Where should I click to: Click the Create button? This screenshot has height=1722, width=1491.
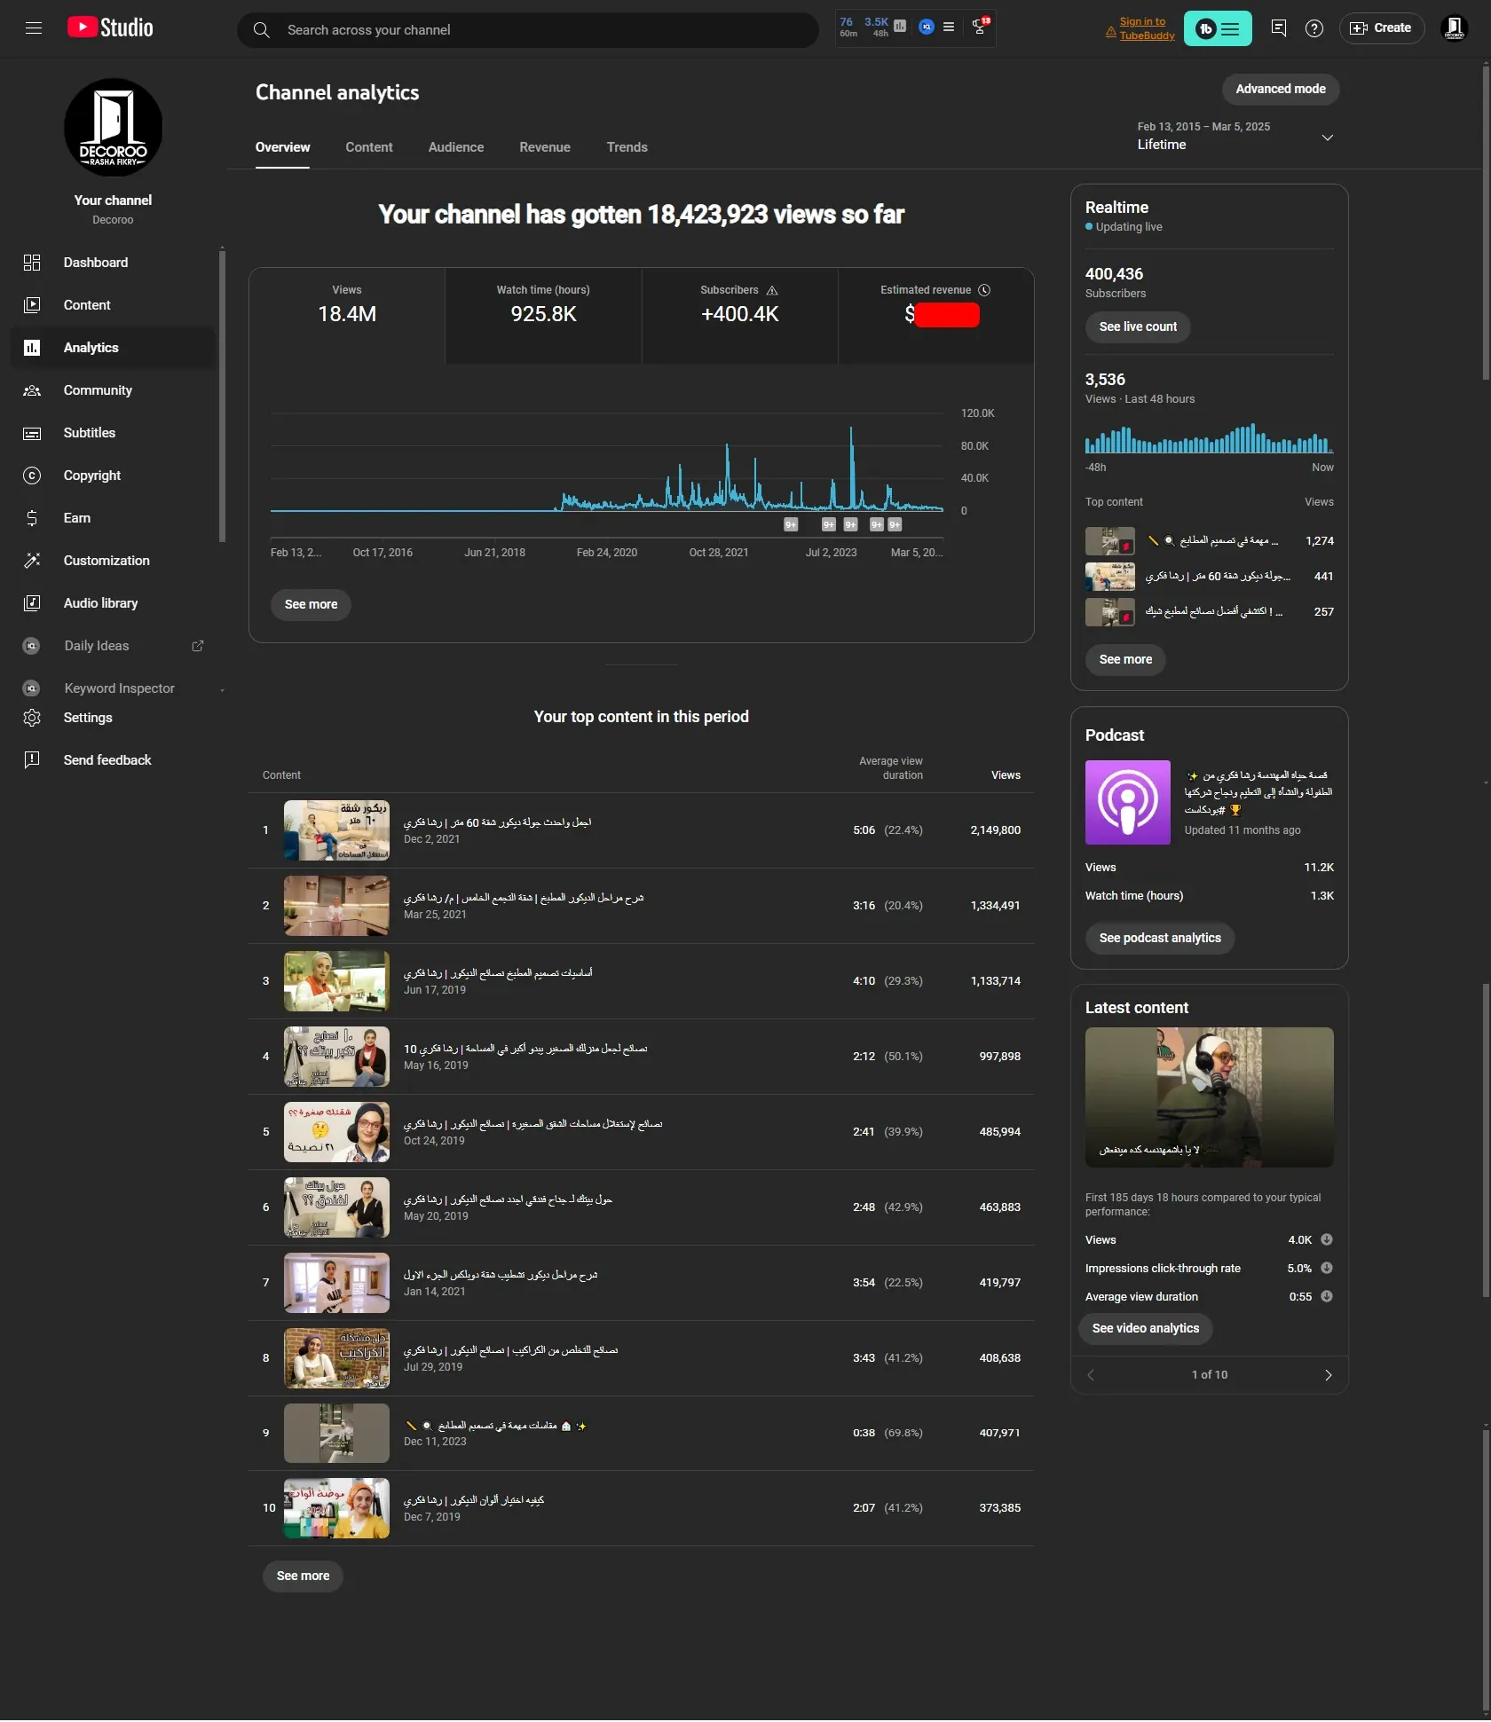(x=1381, y=28)
